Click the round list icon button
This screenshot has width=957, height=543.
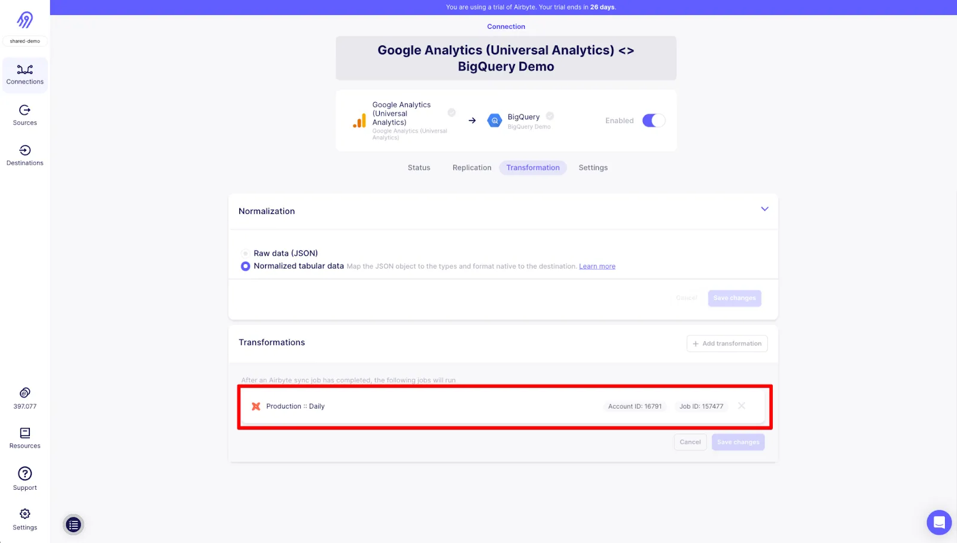(74, 524)
